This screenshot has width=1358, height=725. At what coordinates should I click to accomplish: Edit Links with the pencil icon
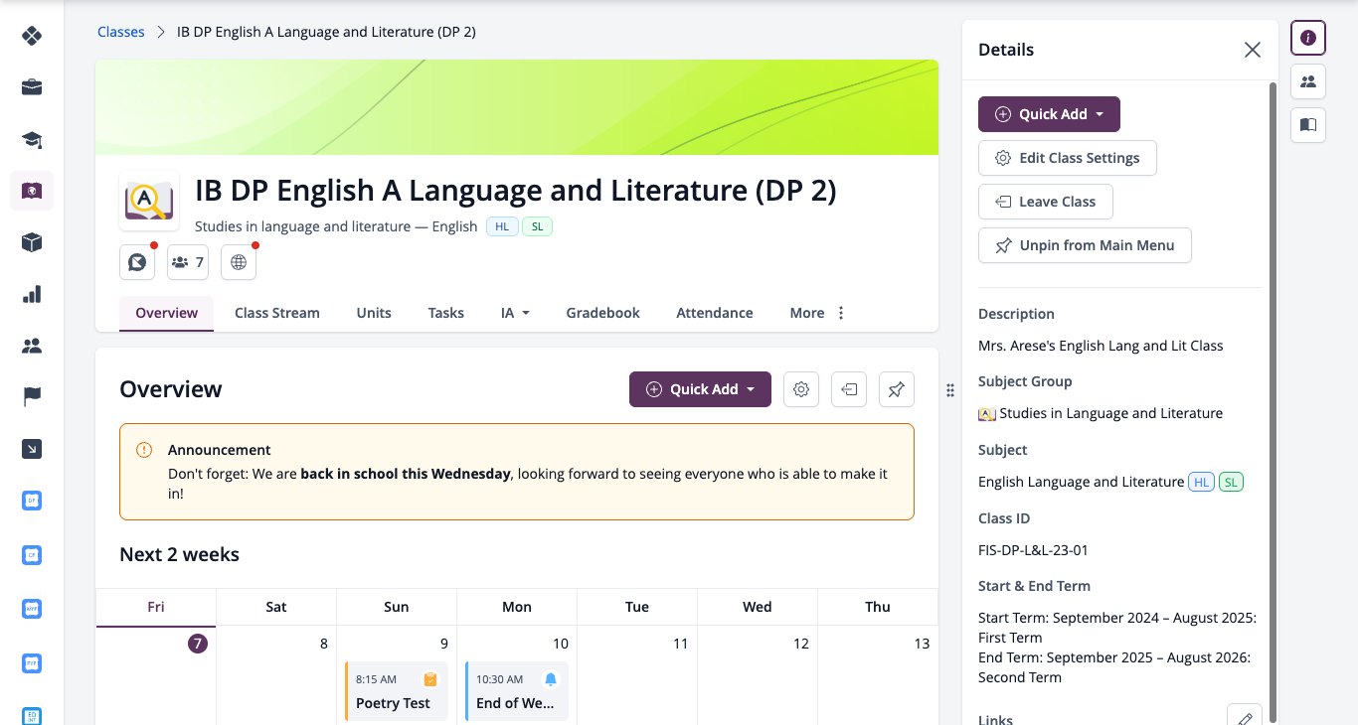[1245, 716]
